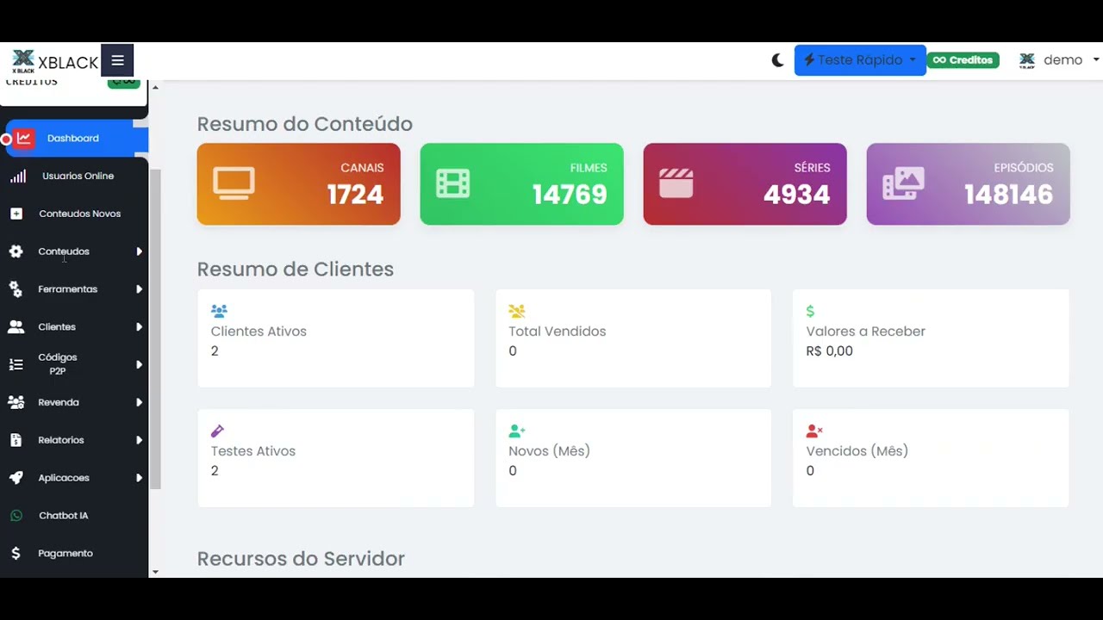This screenshot has height=620, width=1103.
Task: Click the Séries clapperboard icon
Action: pyautogui.click(x=676, y=183)
